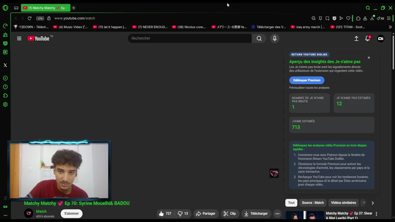395x222 pixels.
Task: Click the address bar URL
Action: tap(75, 18)
